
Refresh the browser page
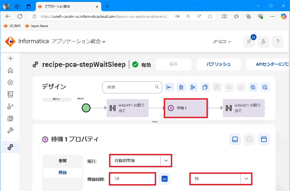pos(20,16)
